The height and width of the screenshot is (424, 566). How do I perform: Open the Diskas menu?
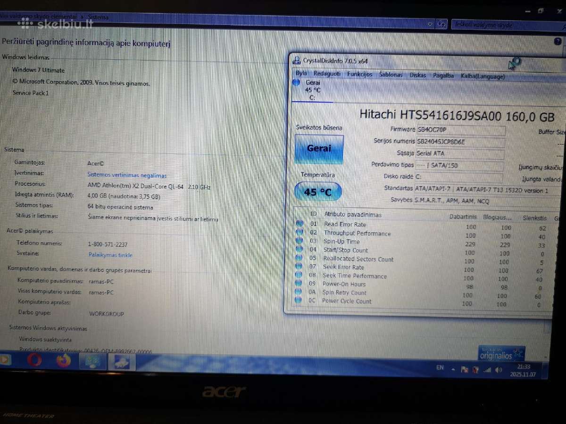[x=417, y=75]
